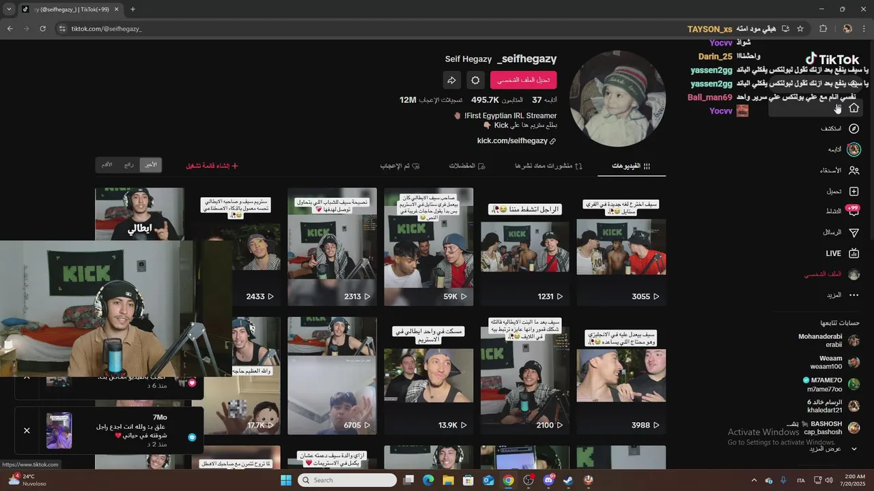Click the create playlist link
The image size is (874, 491).
point(212,166)
